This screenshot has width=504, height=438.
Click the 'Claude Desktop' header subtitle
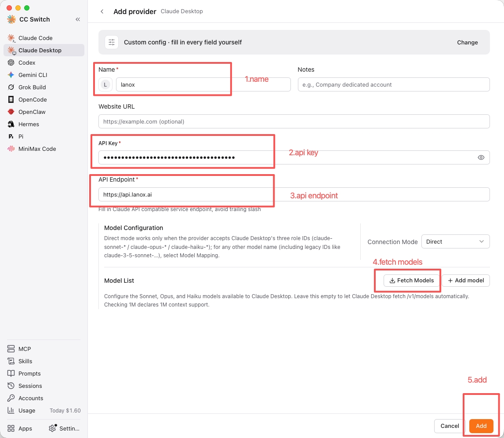181,11
